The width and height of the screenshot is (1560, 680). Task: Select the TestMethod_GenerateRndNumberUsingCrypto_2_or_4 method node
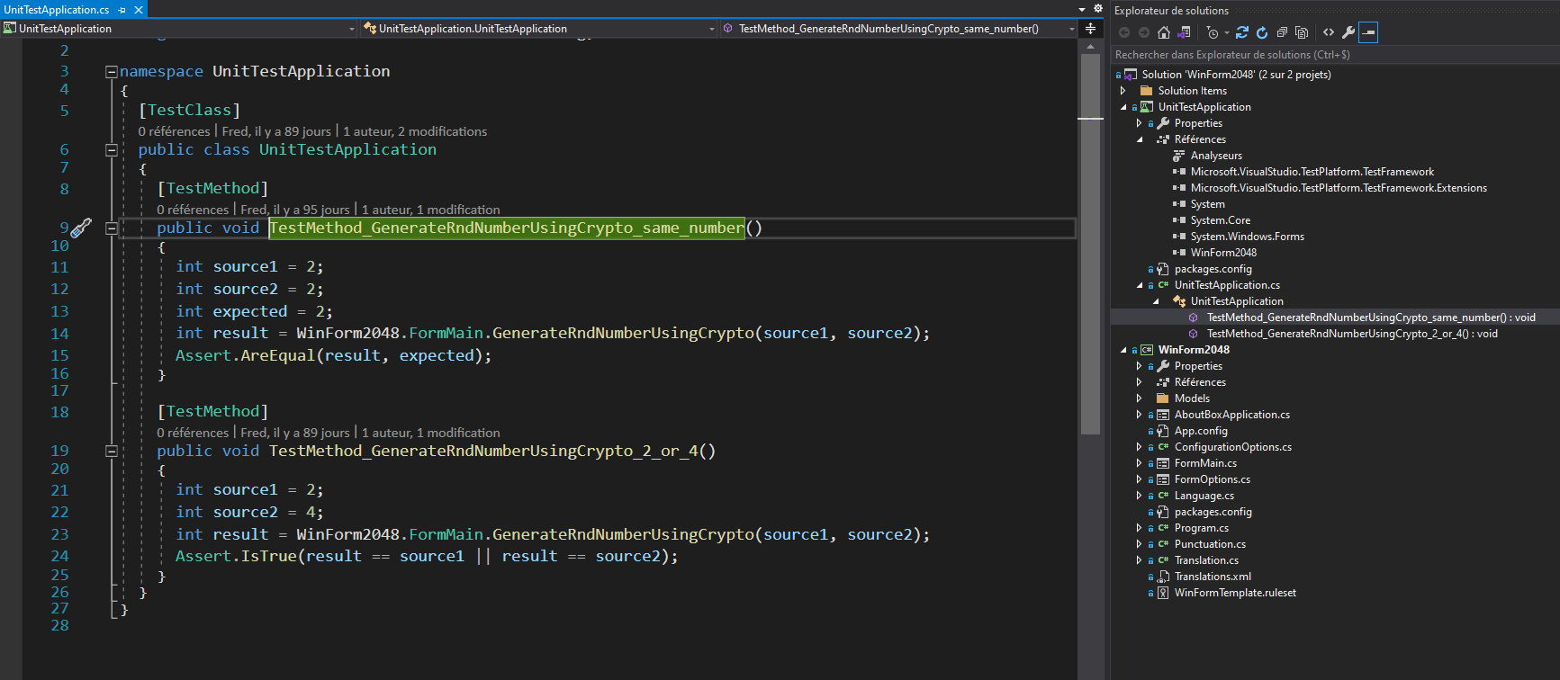click(x=1352, y=334)
